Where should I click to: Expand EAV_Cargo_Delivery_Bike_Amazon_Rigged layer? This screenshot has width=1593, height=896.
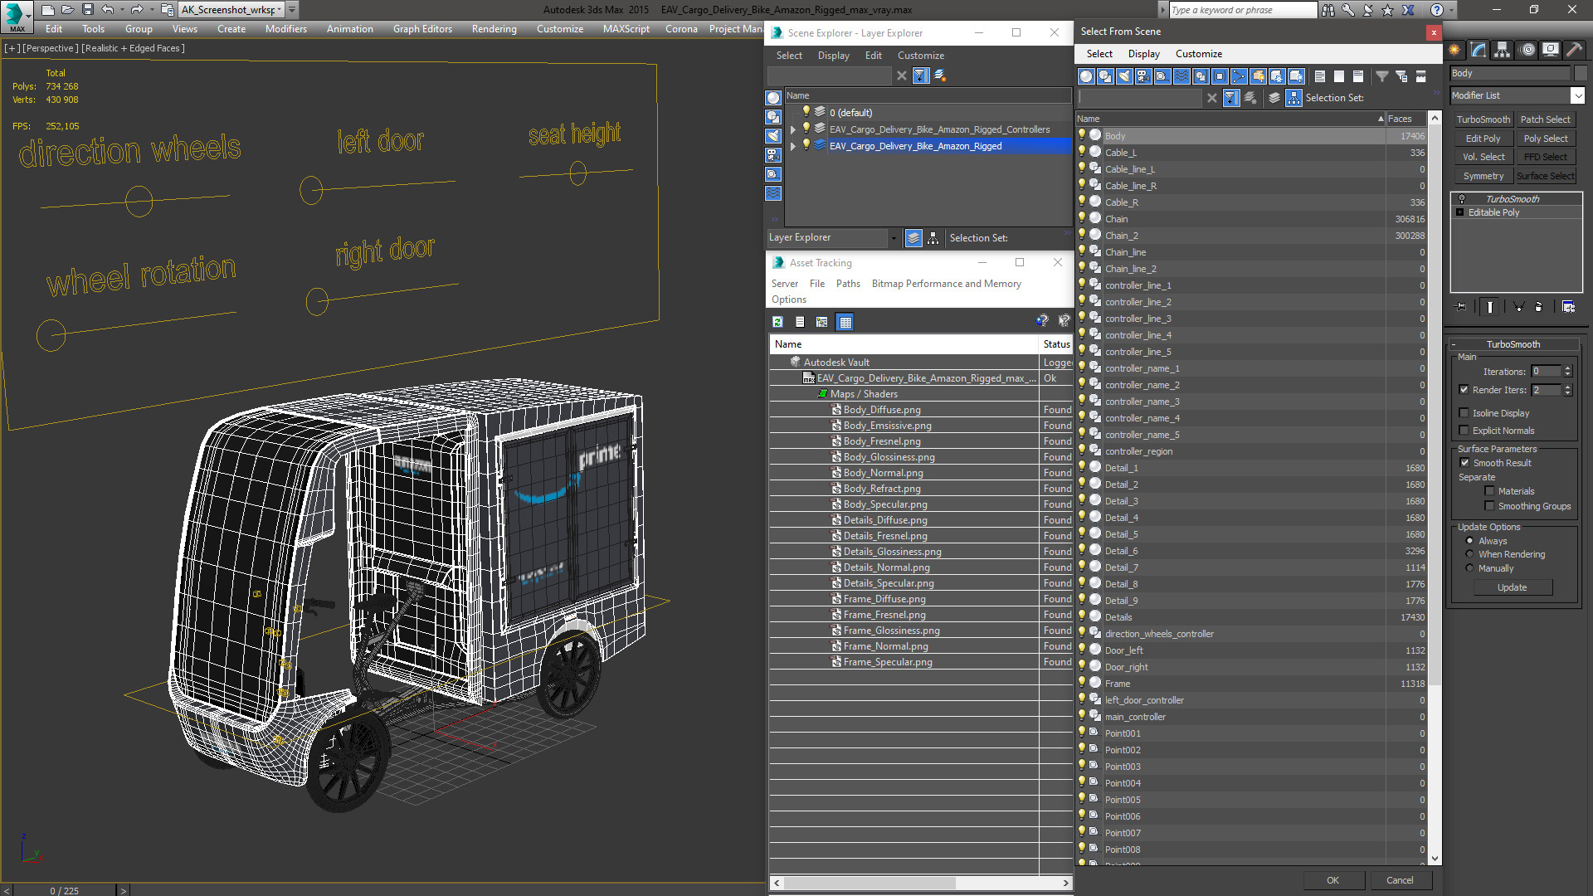[793, 146]
